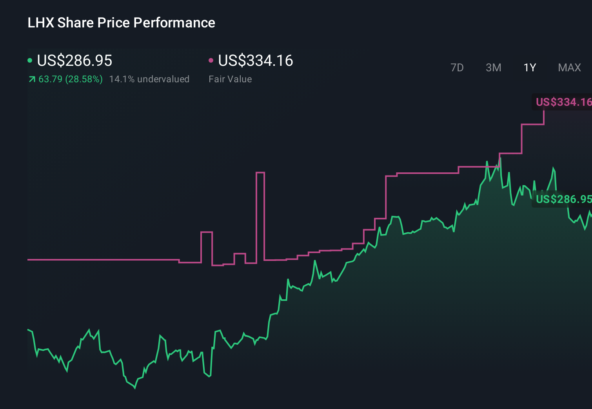Click the LHX Share Price Performance title

pyautogui.click(x=121, y=23)
